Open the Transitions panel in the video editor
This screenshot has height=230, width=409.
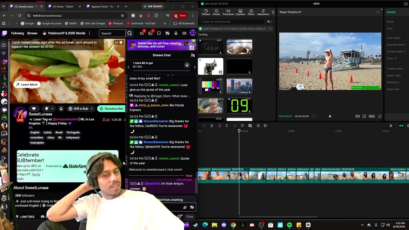coord(228,12)
